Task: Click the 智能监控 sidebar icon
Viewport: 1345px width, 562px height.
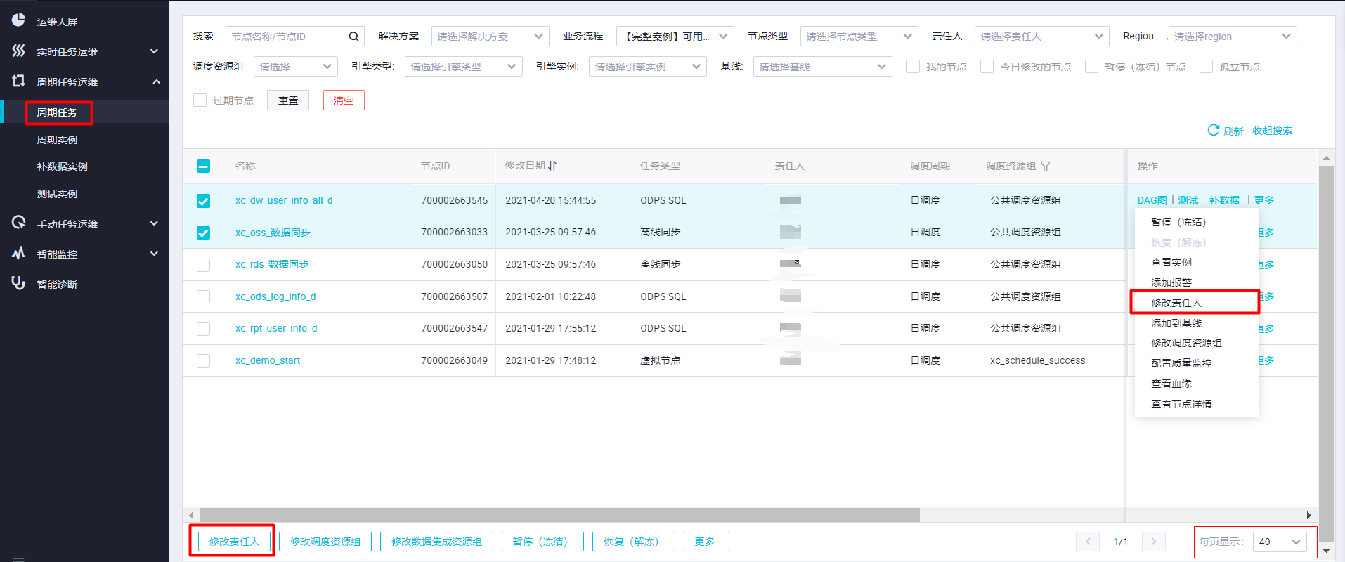Action: coord(18,253)
